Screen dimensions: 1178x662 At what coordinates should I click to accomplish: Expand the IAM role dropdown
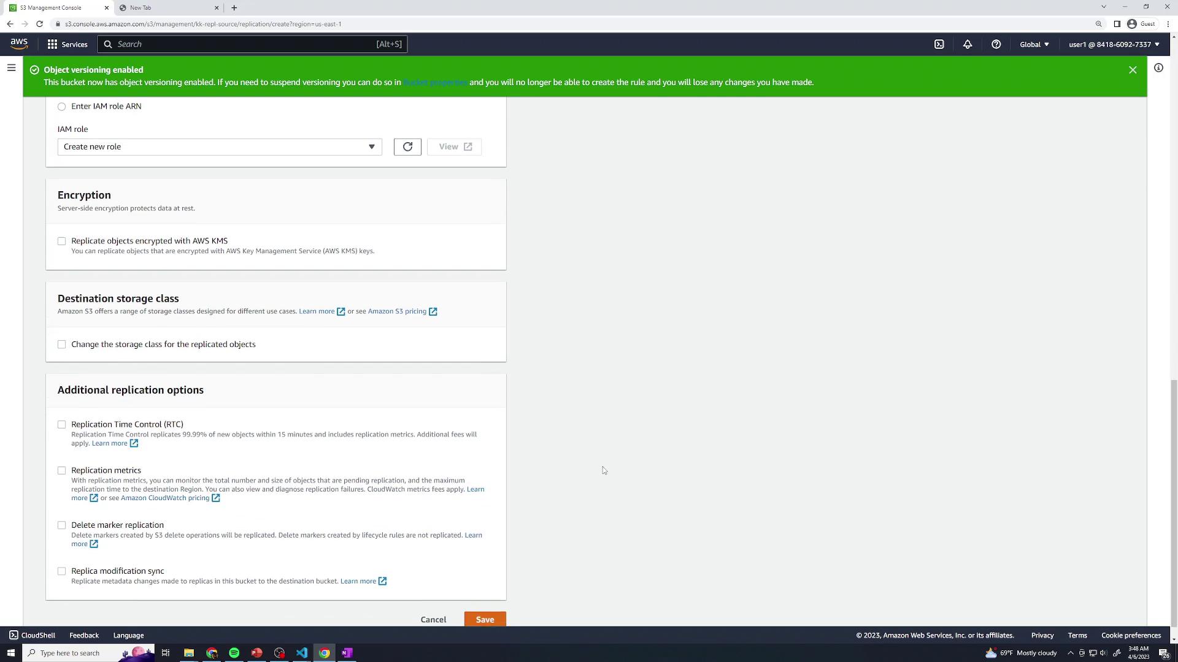[x=220, y=146]
